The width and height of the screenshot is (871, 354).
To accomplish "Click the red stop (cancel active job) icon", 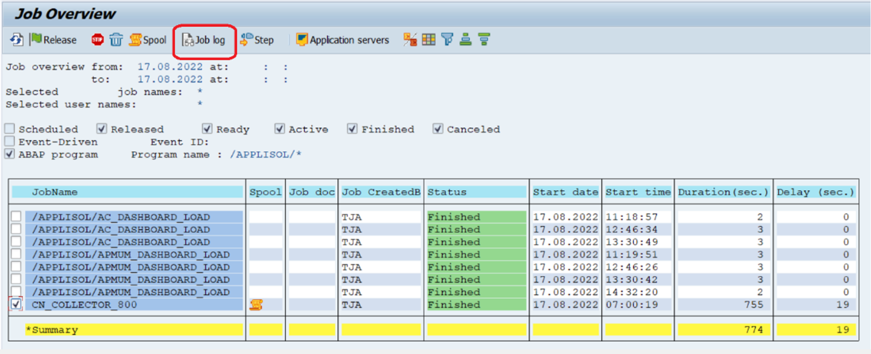I will click(97, 40).
